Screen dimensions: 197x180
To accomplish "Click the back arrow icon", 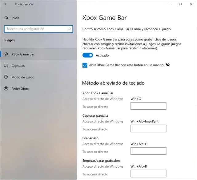I will (6, 4).
